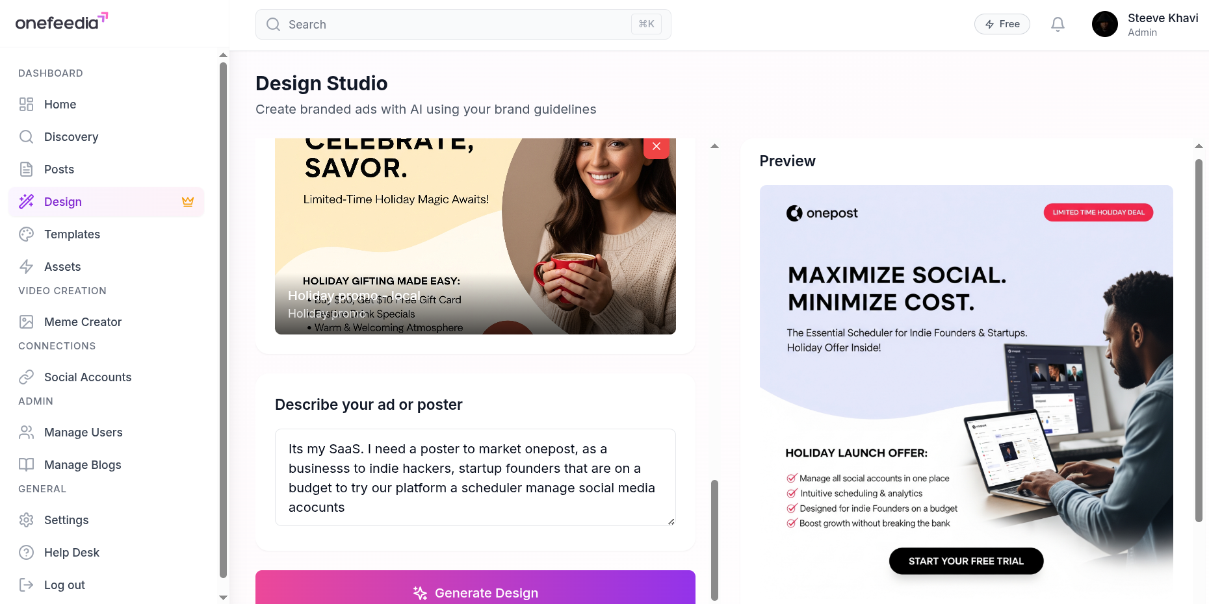Click the sidebar scrollbar down arrow
1209x604 pixels.
pos(223,598)
